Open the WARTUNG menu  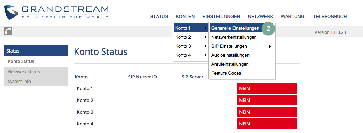coord(293,16)
